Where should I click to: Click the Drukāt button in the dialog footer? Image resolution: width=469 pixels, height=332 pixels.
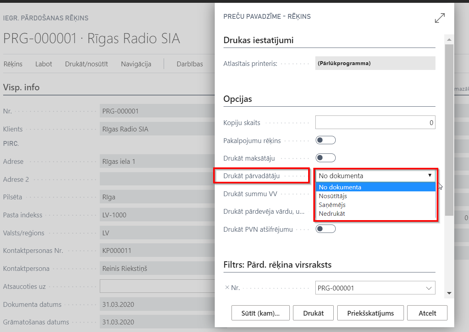pos(313,313)
